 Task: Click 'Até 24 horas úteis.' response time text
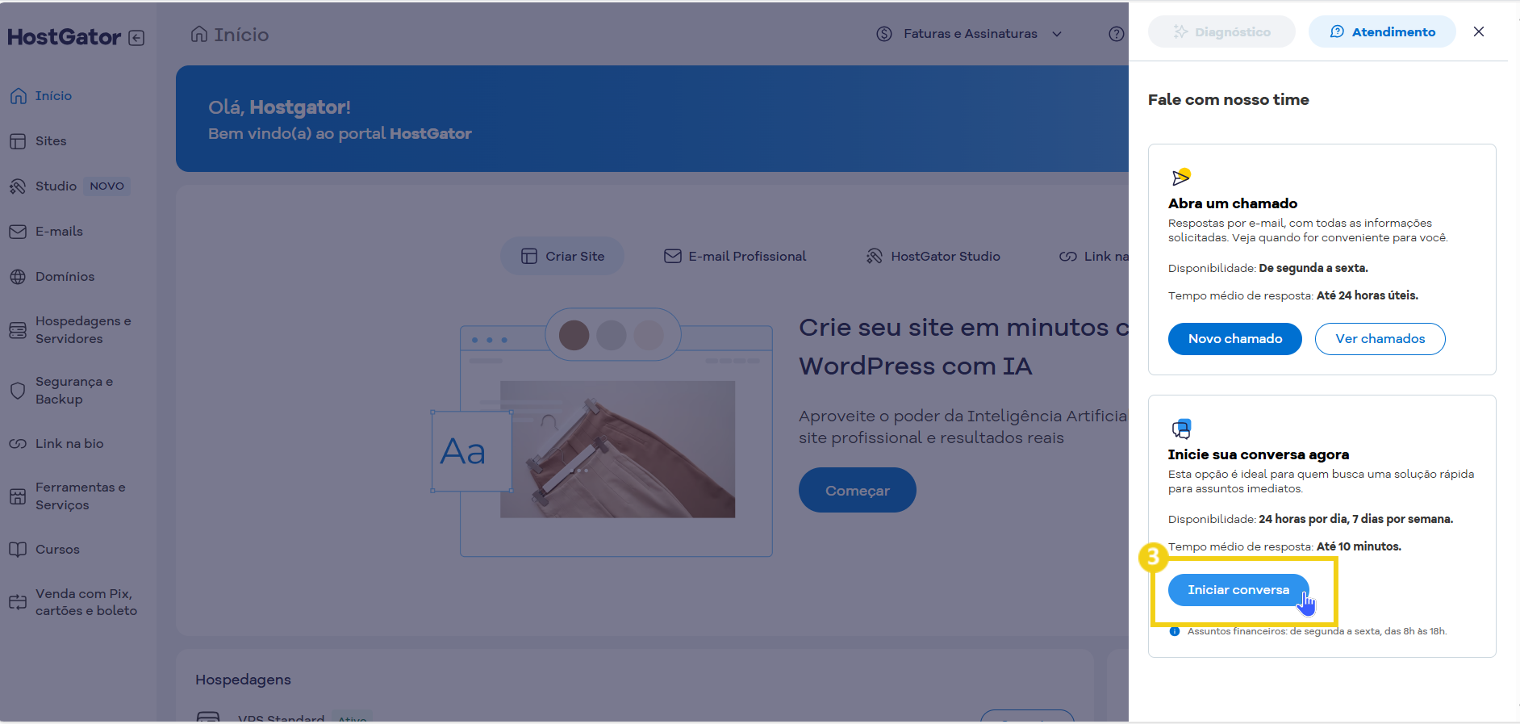coord(1368,295)
